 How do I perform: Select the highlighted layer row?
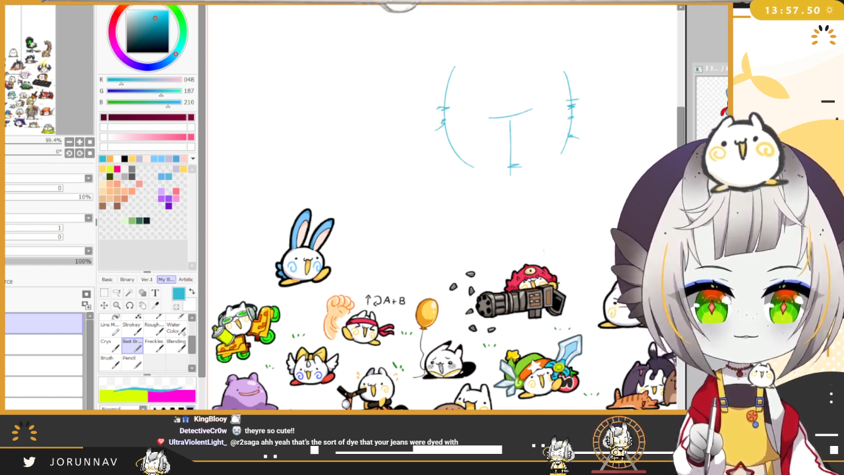(44, 323)
